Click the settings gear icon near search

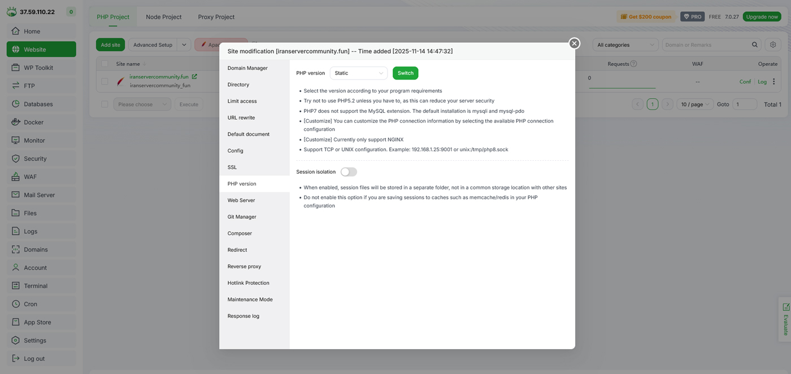point(773,45)
